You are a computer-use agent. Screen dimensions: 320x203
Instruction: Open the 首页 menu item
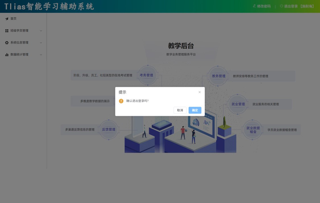23,19
